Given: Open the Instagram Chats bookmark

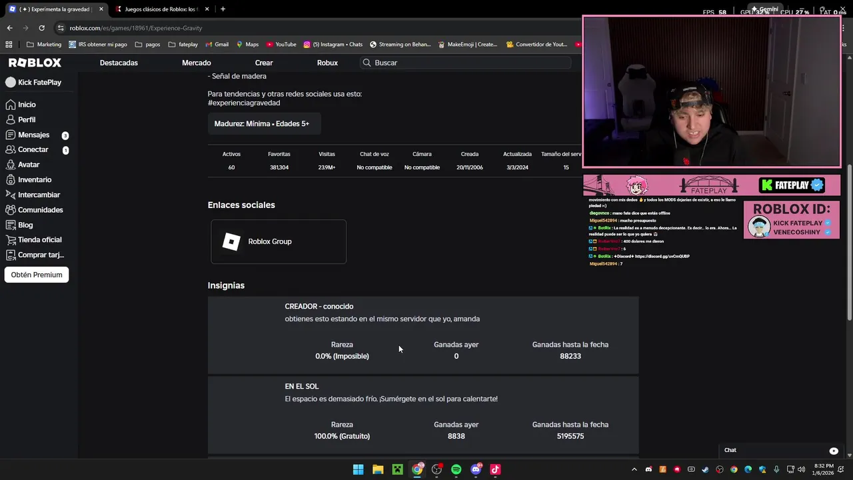Looking at the screenshot, I should coord(333,45).
